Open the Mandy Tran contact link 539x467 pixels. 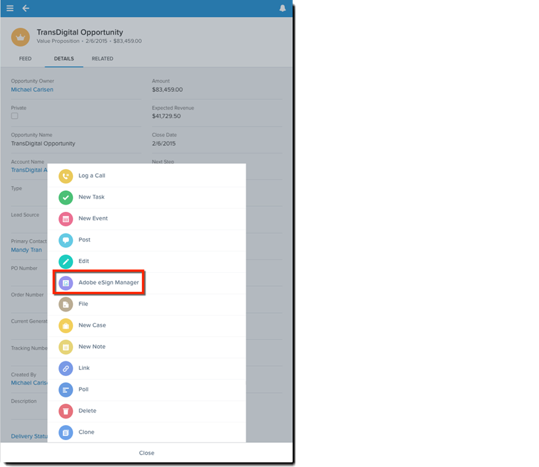26,250
